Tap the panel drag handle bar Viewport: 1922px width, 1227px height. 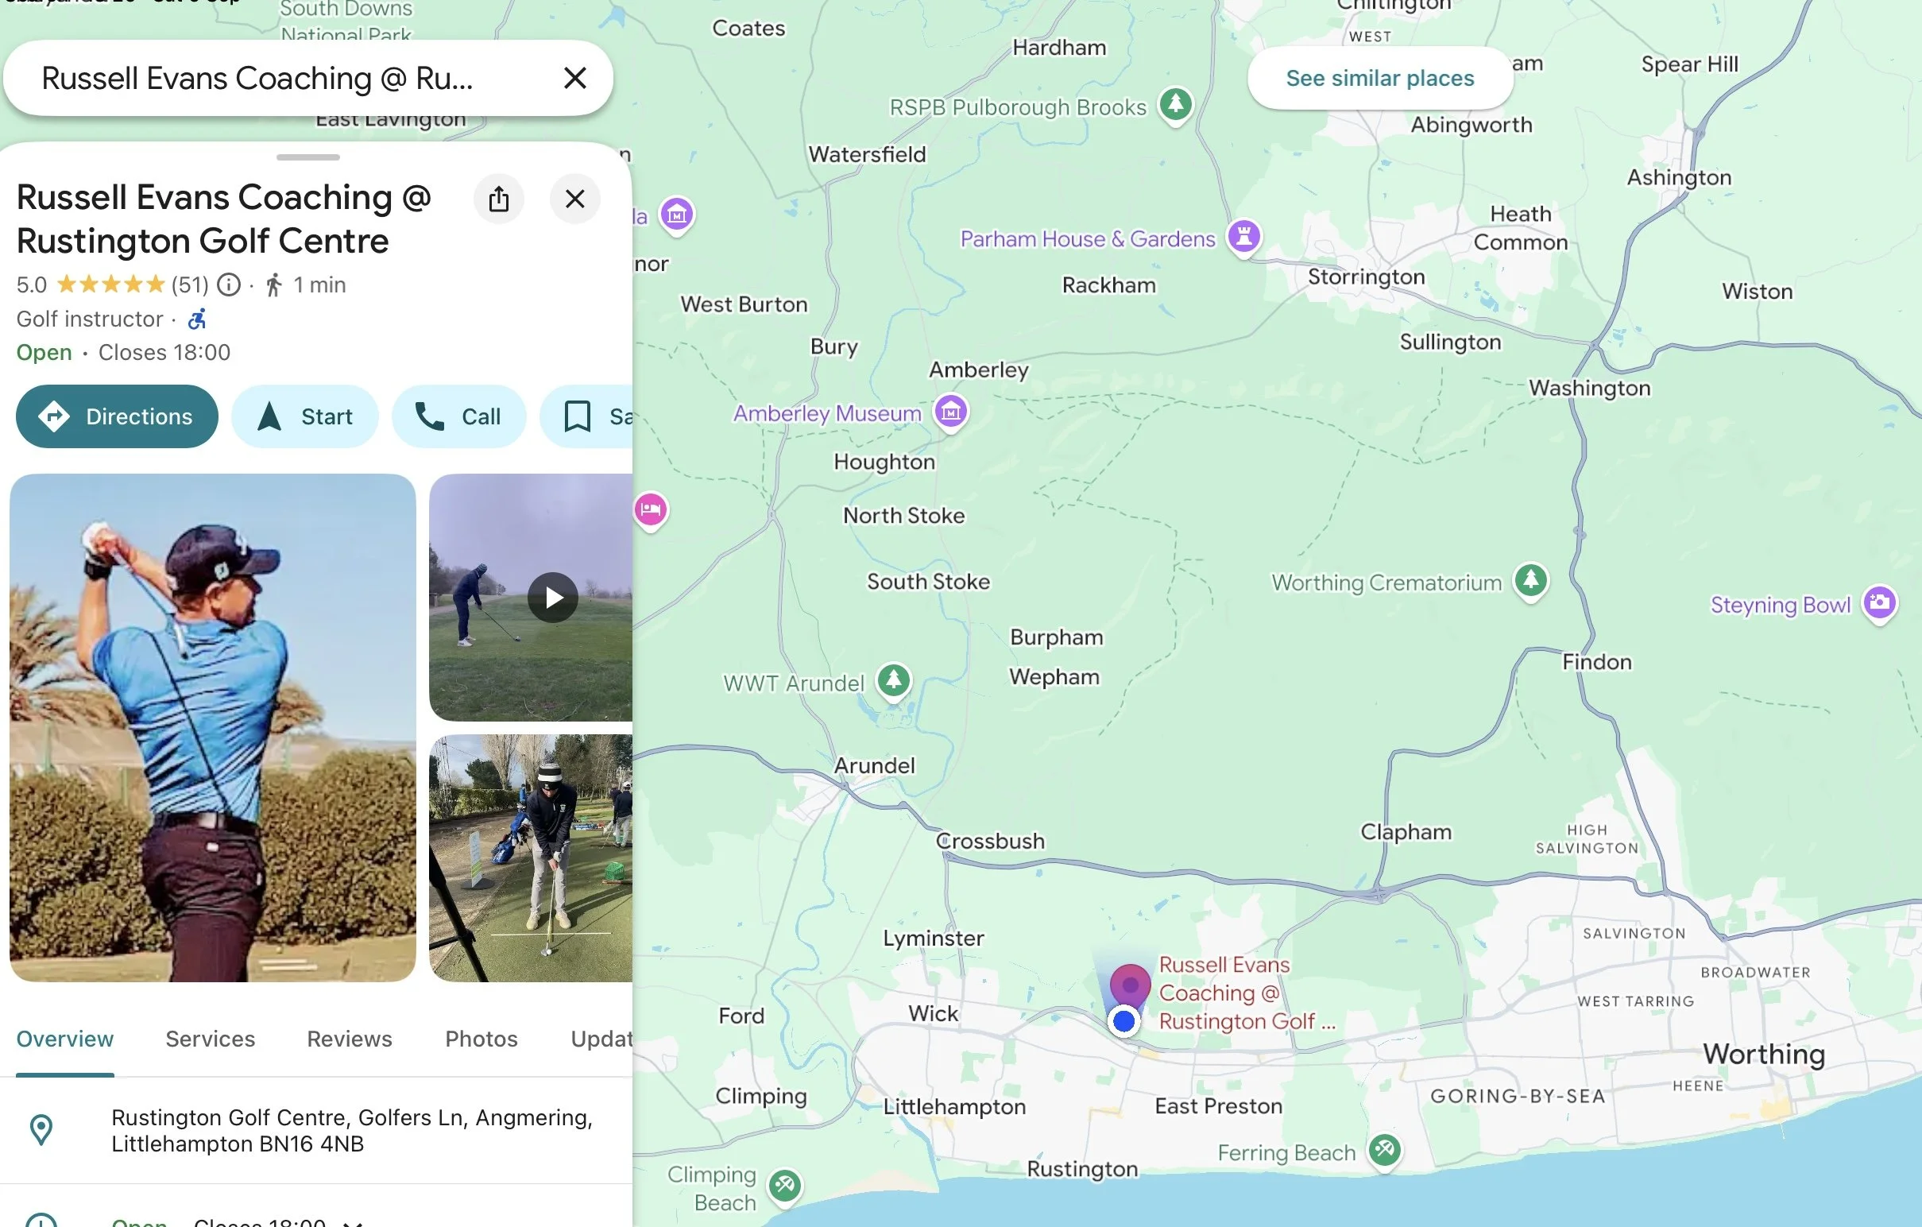308,157
